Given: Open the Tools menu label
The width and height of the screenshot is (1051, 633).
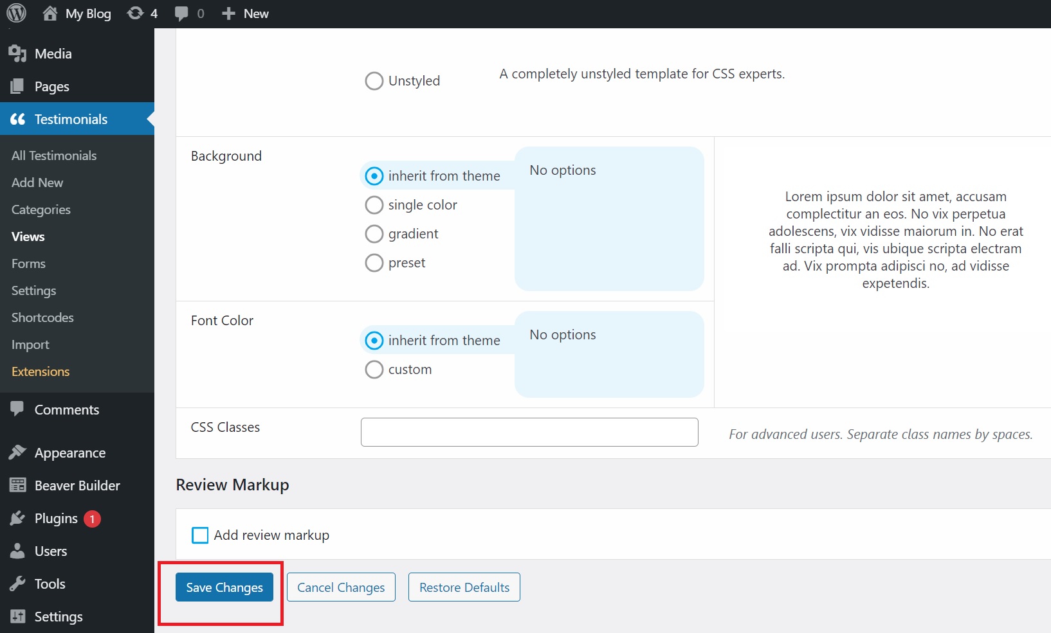Looking at the screenshot, I should [x=50, y=584].
